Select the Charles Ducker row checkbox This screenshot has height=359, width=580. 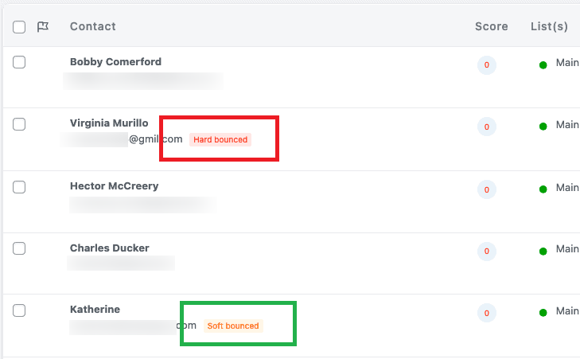19,248
